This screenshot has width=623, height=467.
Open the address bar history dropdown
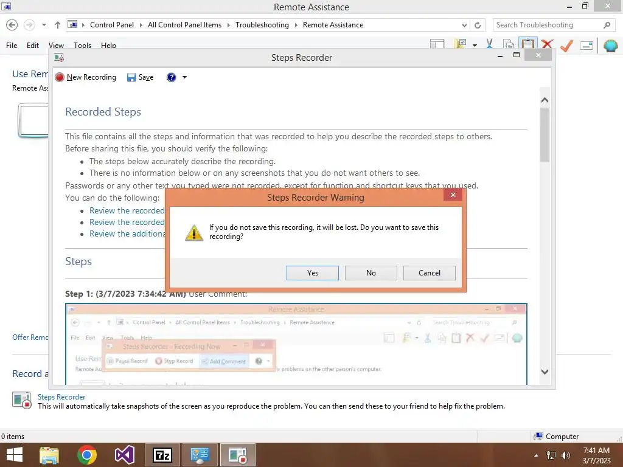[464, 25]
